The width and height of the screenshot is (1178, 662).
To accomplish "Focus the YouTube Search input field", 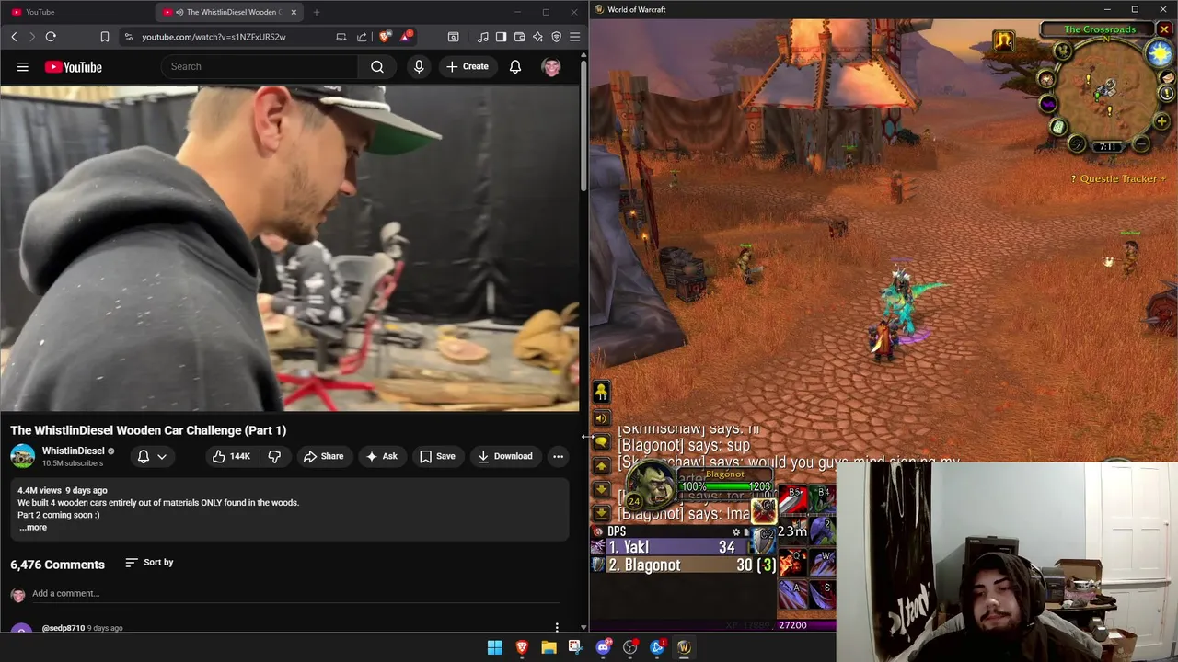I will (x=260, y=66).
